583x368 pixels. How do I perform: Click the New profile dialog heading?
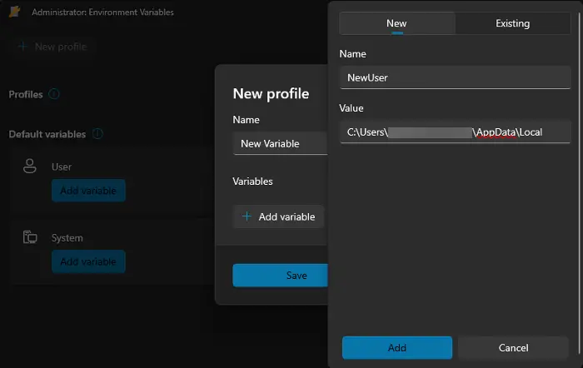point(271,94)
